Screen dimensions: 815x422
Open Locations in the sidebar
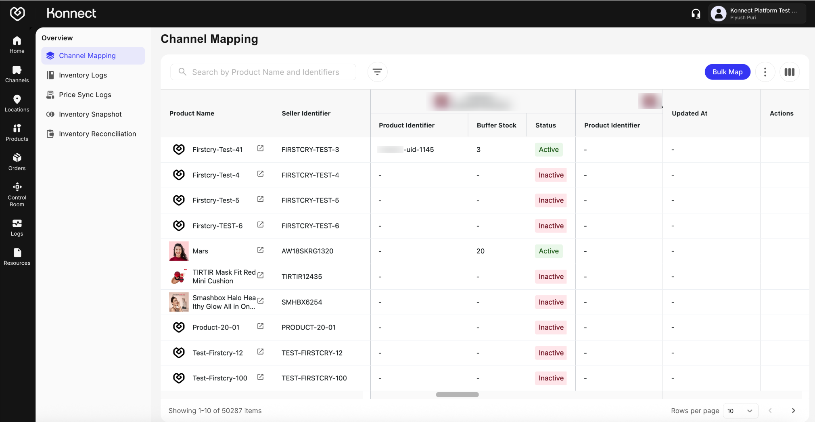click(x=17, y=103)
